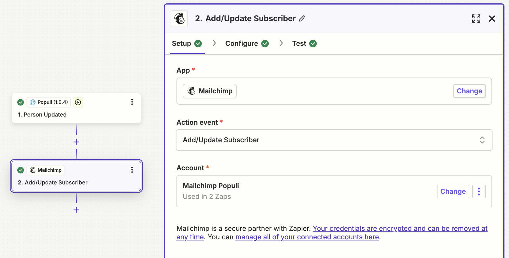Click the Mailchimp Populi account name
The height and width of the screenshot is (258, 509).
click(211, 186)
